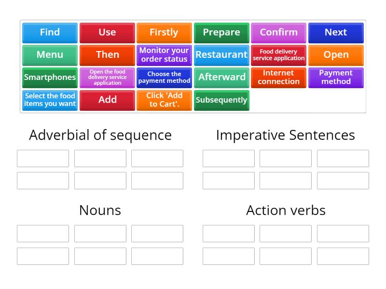Screen dimensions: 386x289
Task: Pick the 'Monitor your order status' tile
Action: tap(164, 55)
